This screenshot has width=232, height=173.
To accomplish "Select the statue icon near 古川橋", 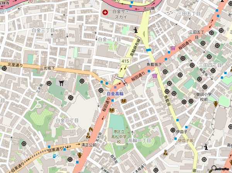I will pos(135,30).
